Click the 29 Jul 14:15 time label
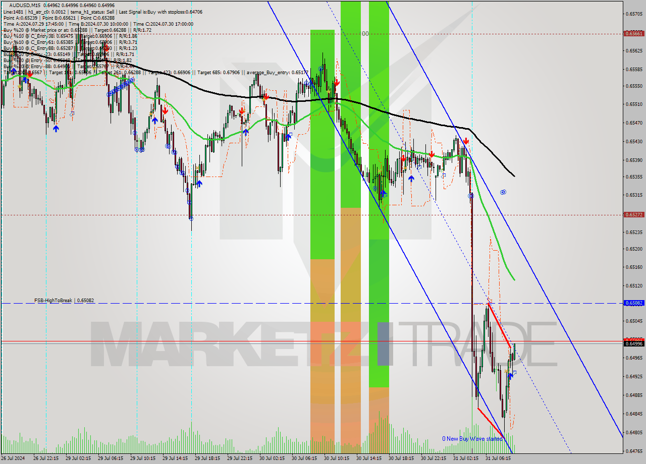 click(x=175, y=458)
